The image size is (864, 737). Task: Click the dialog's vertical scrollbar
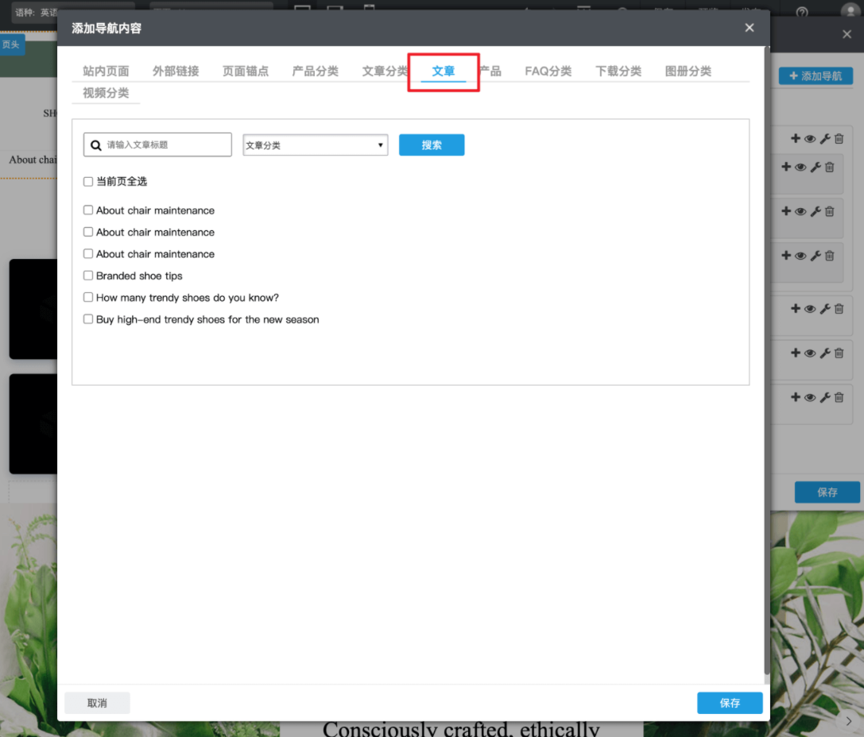pyautogui.click(x=766, y=357)
